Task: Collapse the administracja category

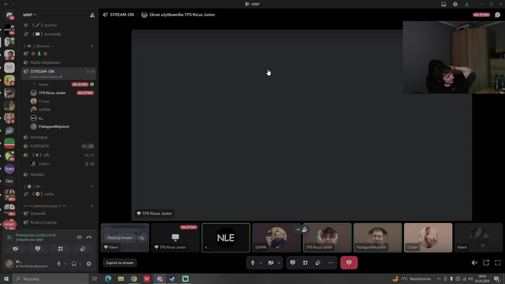Action: click(48, 206)
